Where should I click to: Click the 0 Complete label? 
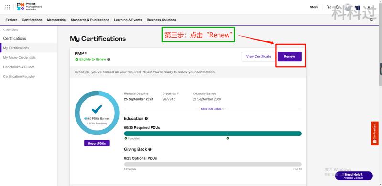click(x=130, y=169)
